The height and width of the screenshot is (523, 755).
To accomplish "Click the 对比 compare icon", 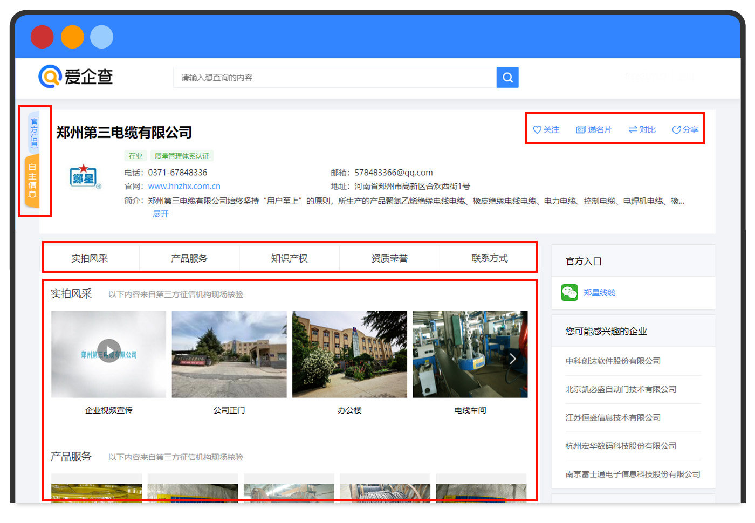I will pyautogui.click(x=633, y=130).
